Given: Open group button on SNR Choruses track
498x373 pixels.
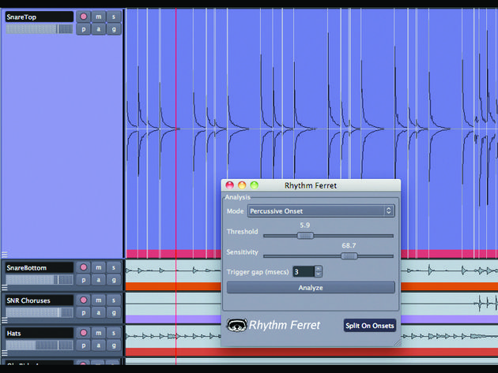Looking at the screenshot, I should coord(114,313).
